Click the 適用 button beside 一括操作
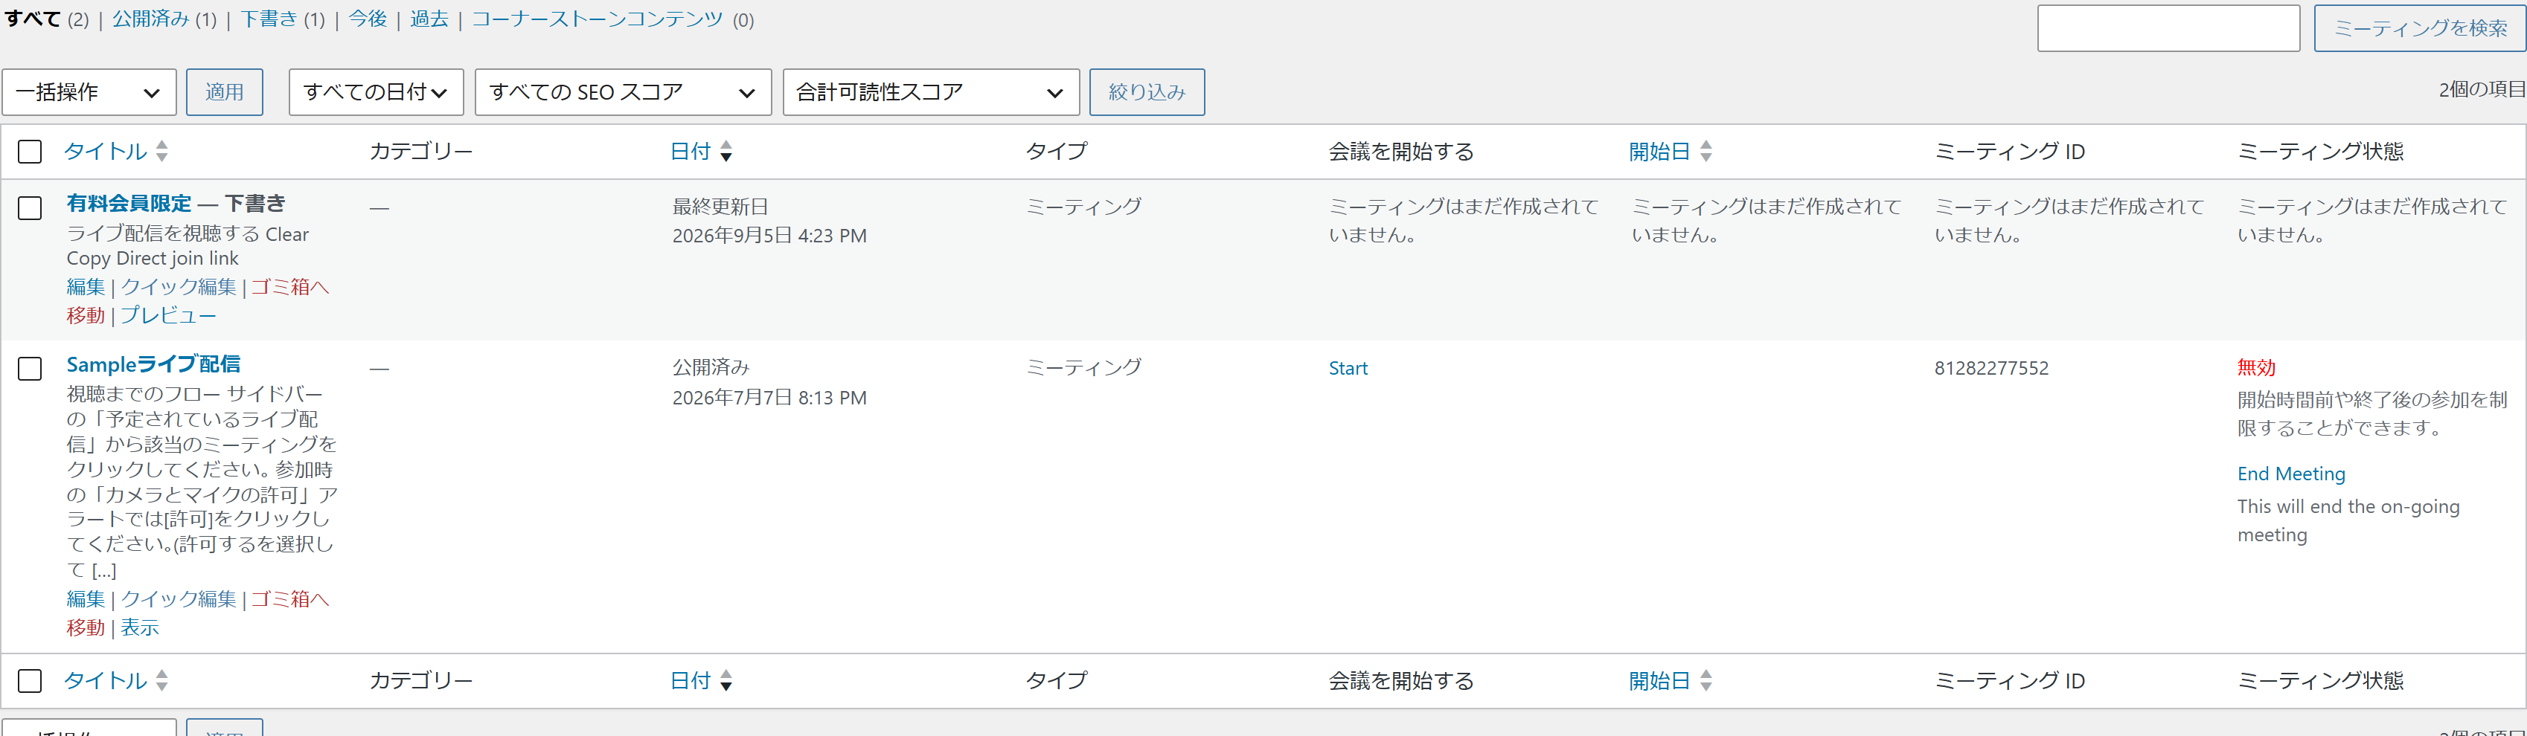2527x736 pixels. [225, 92]
